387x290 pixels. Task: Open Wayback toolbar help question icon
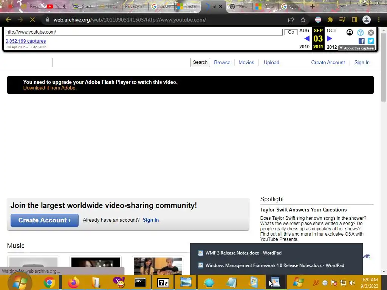pos(360,32)
